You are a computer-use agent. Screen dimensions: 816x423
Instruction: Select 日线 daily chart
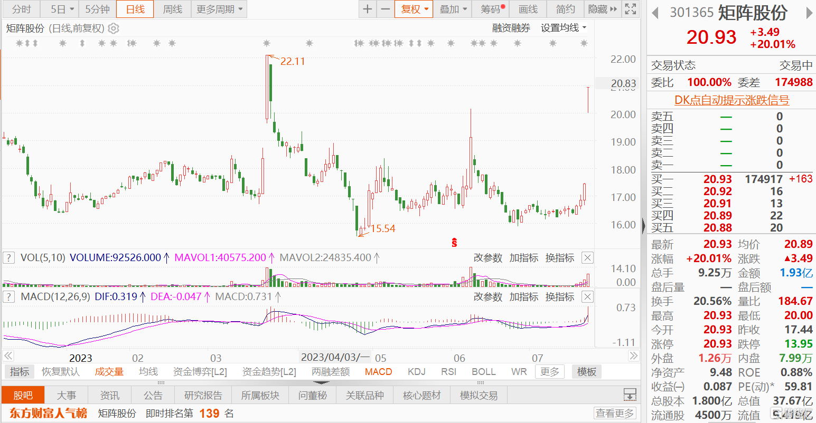point(135,9)
